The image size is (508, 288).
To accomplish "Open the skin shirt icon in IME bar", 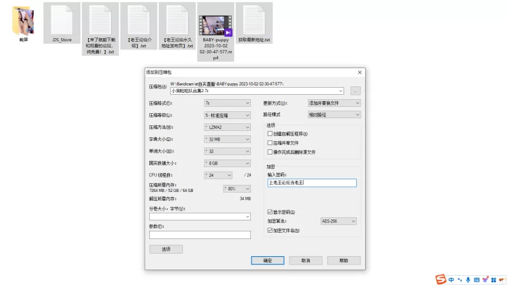I will (485, 280).
